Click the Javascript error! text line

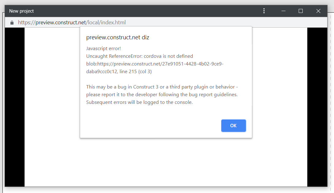(x=103, y=49)
